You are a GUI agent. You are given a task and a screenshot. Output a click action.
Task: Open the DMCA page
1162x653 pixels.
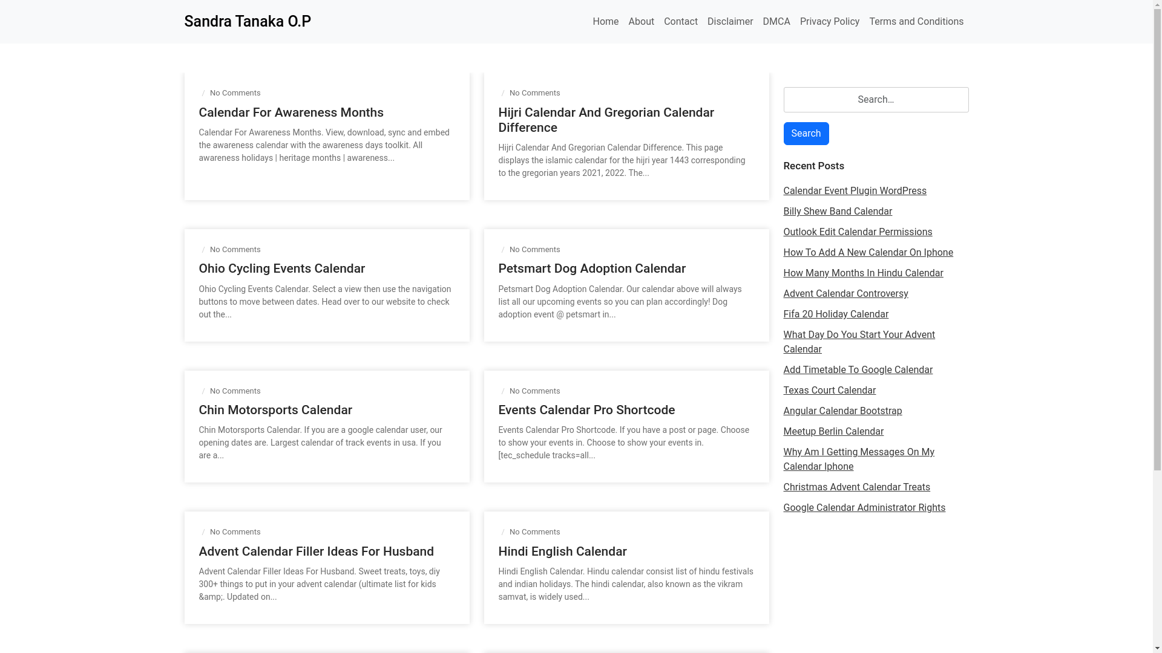(x=776, y=22)
